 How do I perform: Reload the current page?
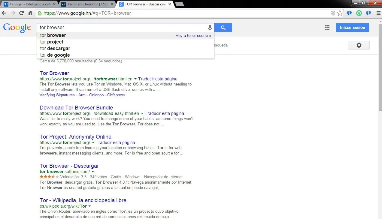(x=21, y=13)
